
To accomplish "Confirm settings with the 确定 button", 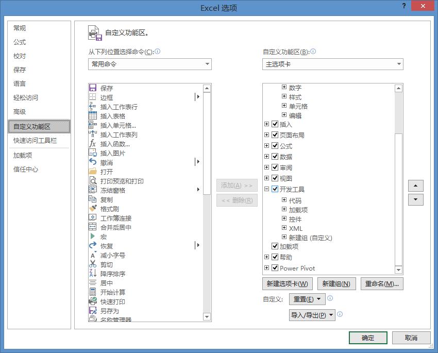I will point(367,338).
